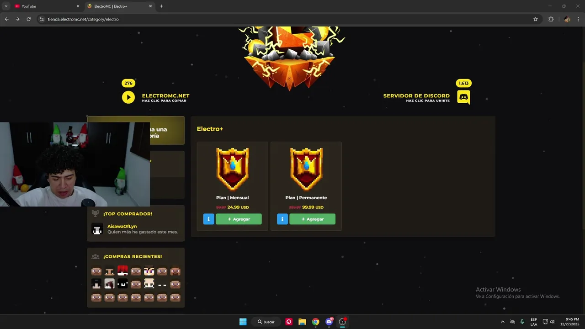Image resolution: width=585 pixels, height=329 pixels.
Task: Open info for Plan Permanente
Action: (x=282, y=219)
